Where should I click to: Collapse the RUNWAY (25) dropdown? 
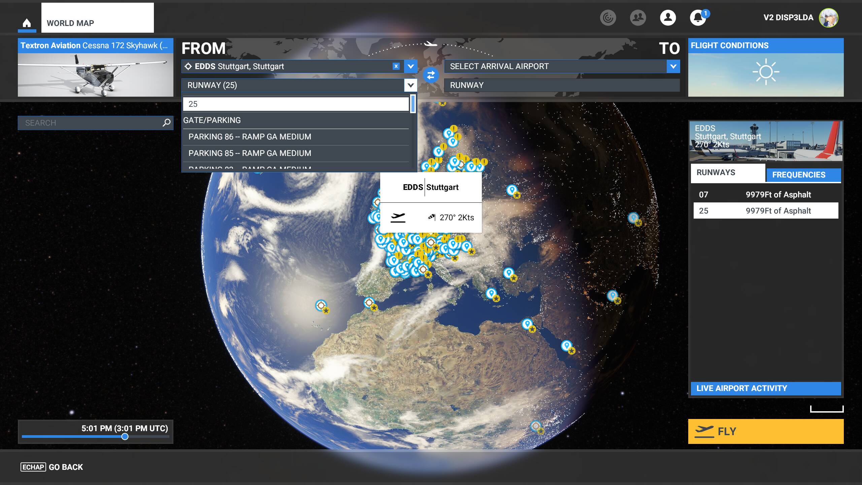tap(410, 85)
